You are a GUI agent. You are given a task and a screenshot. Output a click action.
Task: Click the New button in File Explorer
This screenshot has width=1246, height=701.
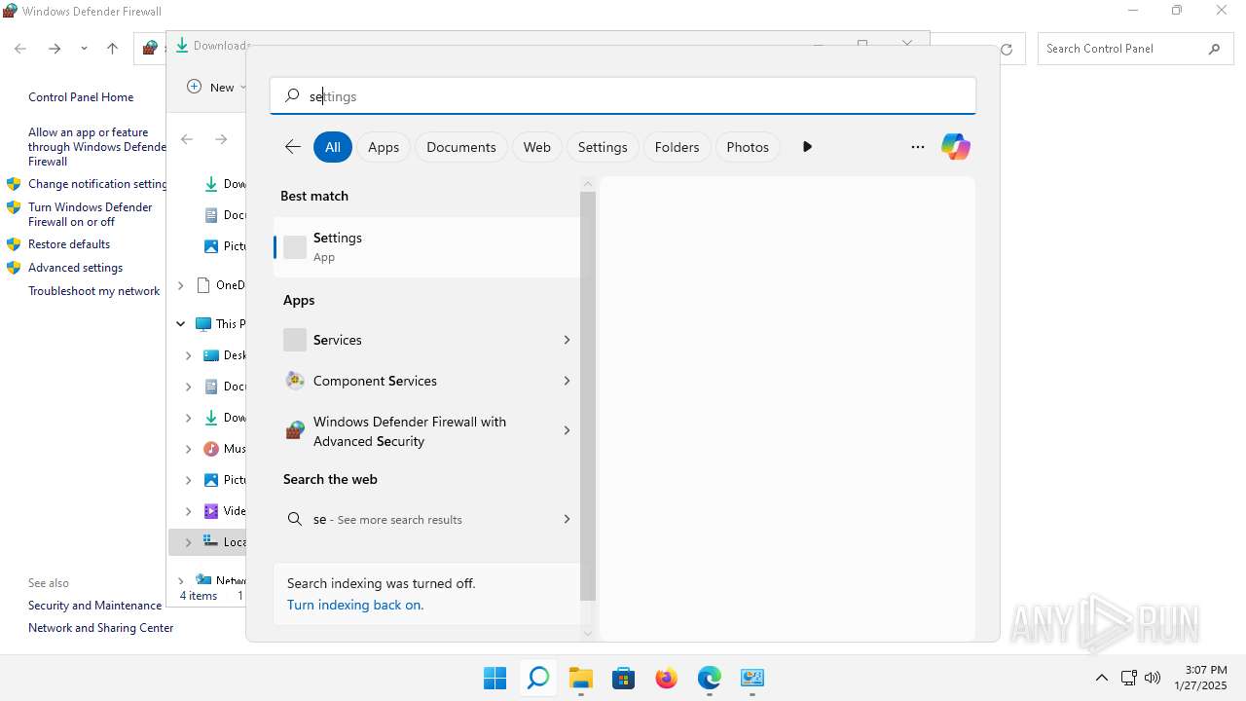tap(215, 87)
